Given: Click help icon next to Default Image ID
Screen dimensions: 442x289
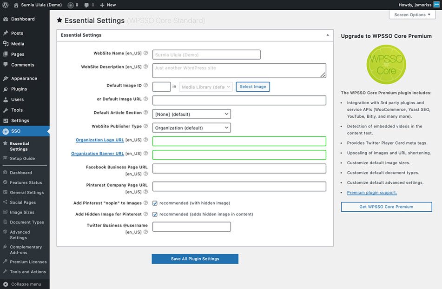Looking at the screenshot, I should pyautogui.click(x=145, y=85).
